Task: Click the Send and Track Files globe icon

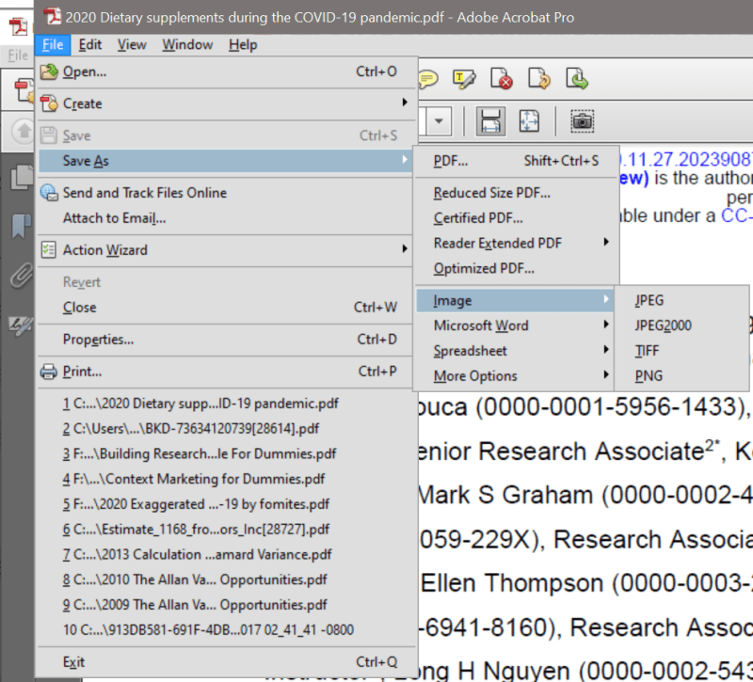Action: (x=49, y=193)
